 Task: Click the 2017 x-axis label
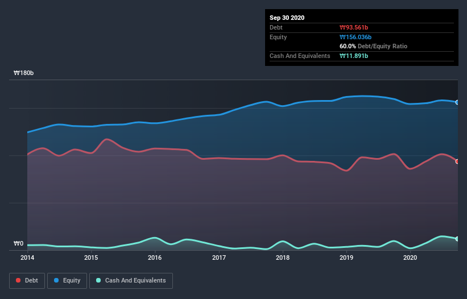218,258
